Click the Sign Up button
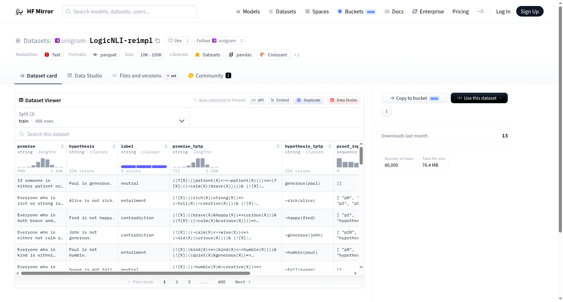The height and width of the screenshot is (302, 563). [530, 11]
